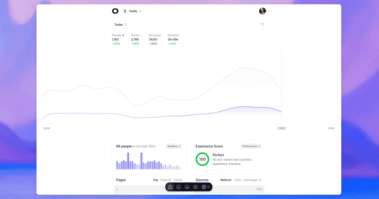Open the Realtime view button
379x199 pixels.
point(174,146)
